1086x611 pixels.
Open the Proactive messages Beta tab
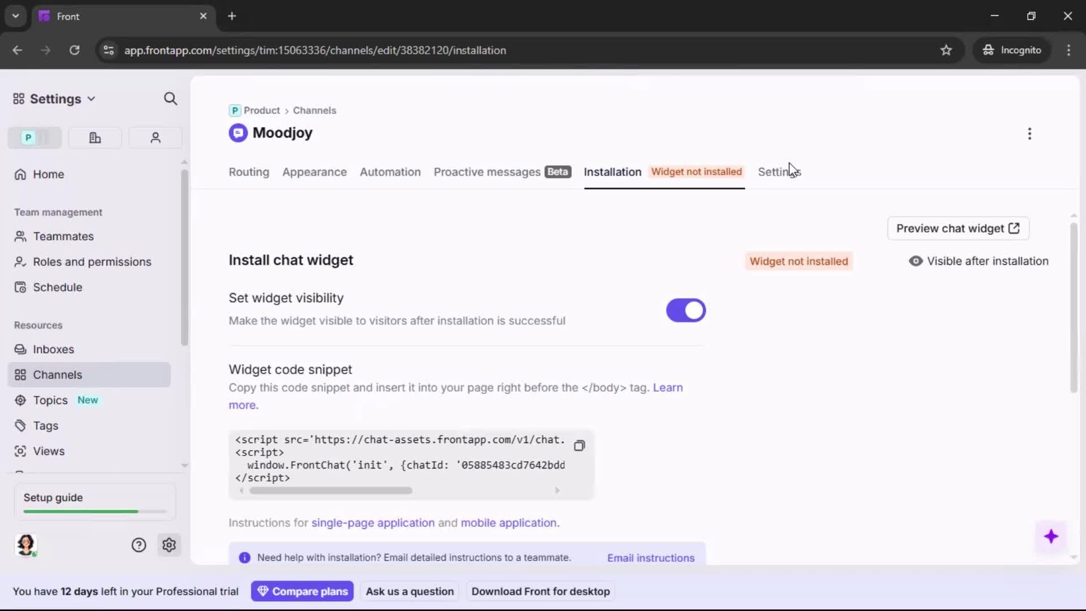pos(488,173)
